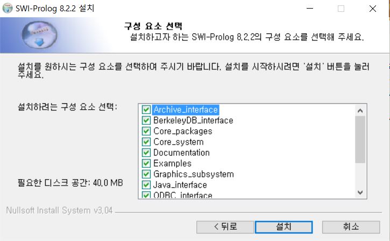The height and width of the screenshot is (241, 390).
Task: Click the 설치하려는 구성 요소 선택: label
Action: tap(67, 107)
